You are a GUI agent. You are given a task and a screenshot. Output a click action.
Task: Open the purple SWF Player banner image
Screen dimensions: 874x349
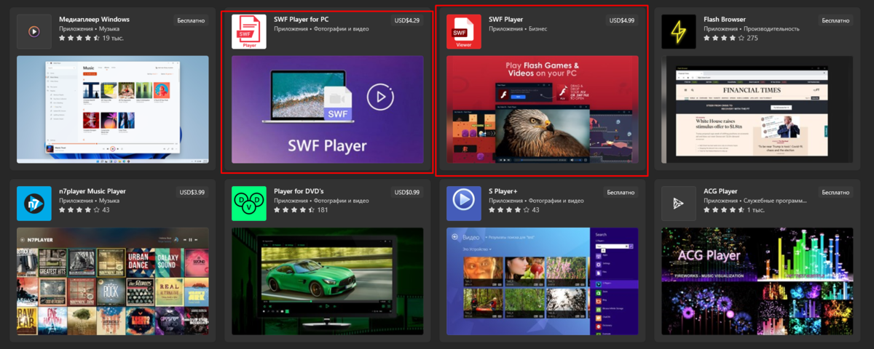point(328,110)
